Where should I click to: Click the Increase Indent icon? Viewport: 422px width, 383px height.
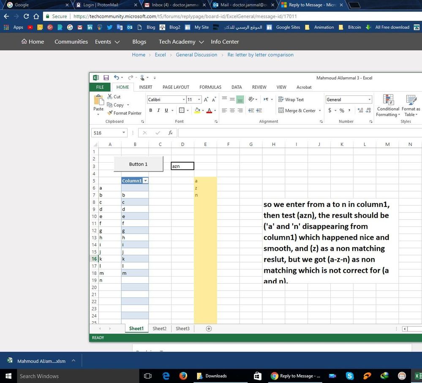pyautogui.click(x=259, y=110)
